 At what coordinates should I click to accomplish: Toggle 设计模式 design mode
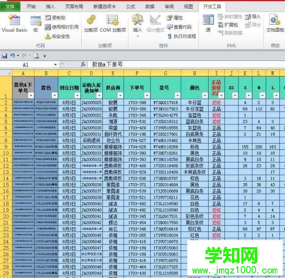point(155,23)
